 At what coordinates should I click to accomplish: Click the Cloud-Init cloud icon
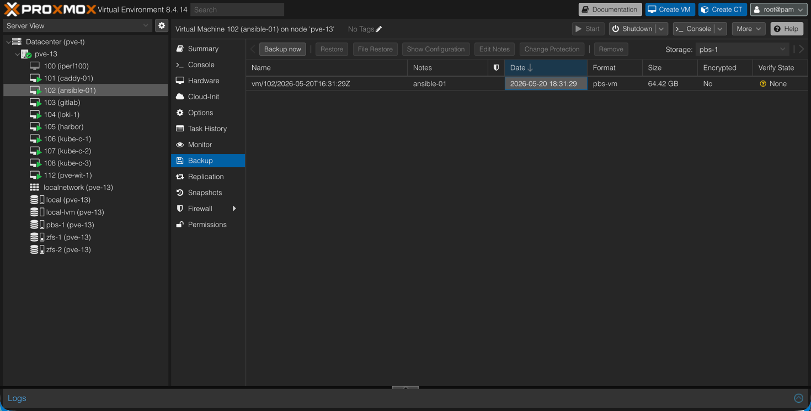point(180,97)
